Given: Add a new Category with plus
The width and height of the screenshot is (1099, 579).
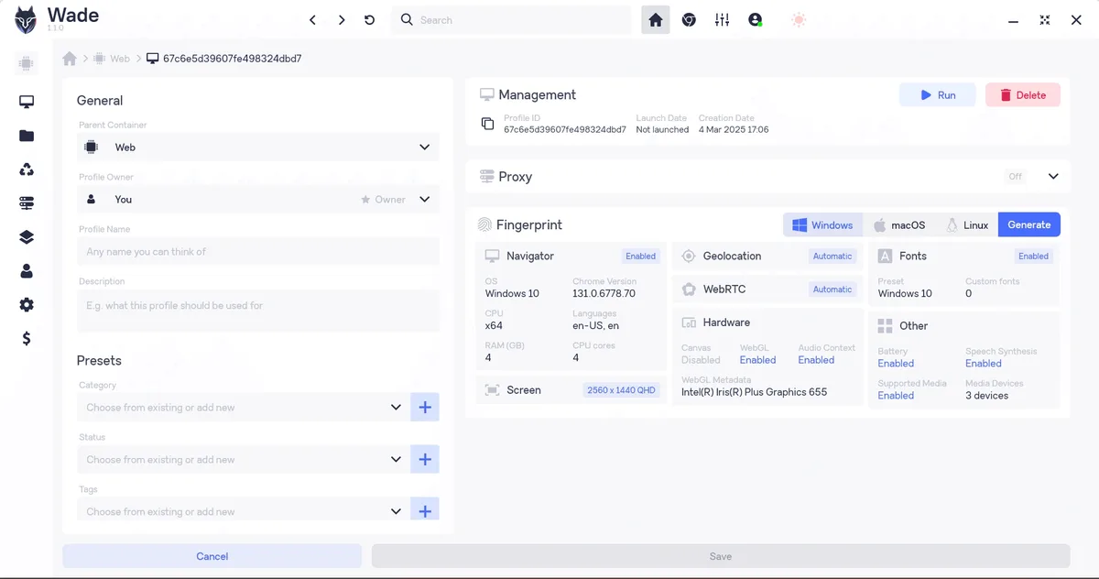Looking at the screenshot, I should coord(425,408).
